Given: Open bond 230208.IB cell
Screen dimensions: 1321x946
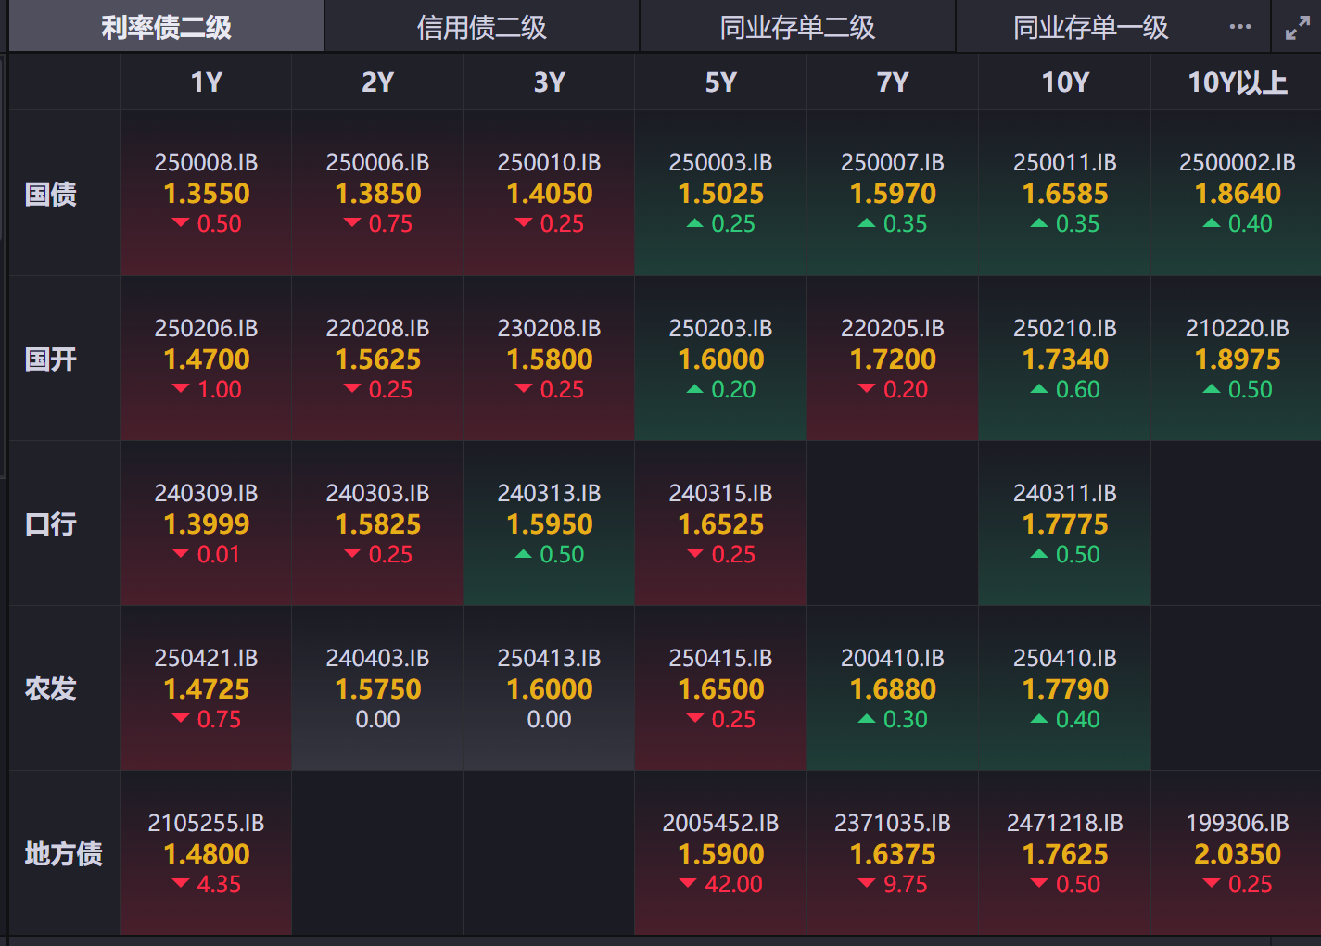Looking at the screenshot, I should click(549, 359).
